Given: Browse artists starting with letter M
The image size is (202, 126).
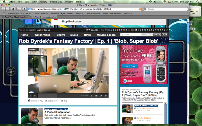Looking at the screenshot, I should click(x=136, y=30).
